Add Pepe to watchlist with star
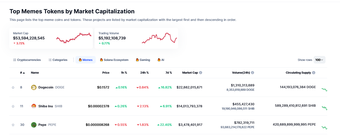The height and width of the screenshot is (136, 340). click(x=13, y=125)
